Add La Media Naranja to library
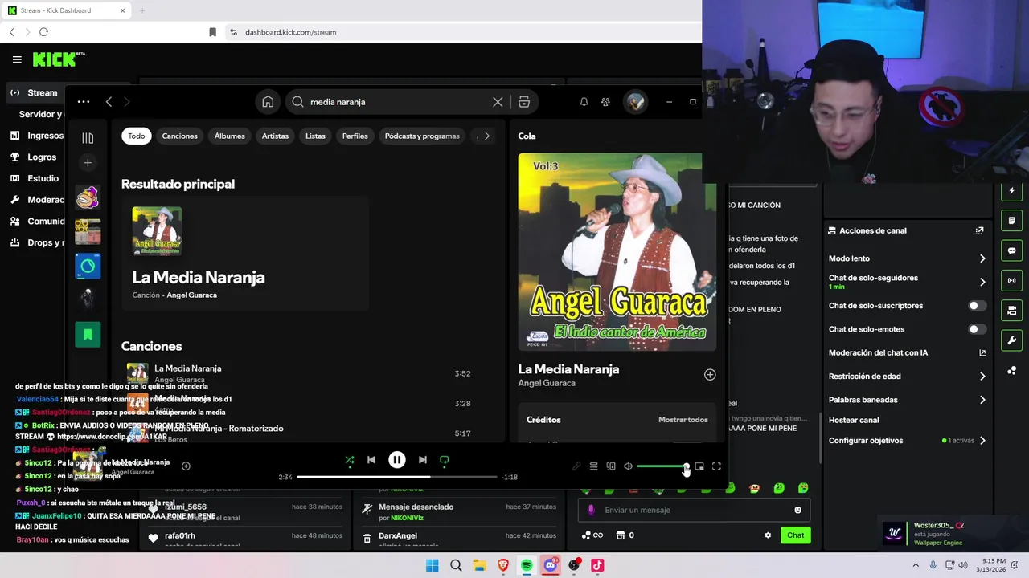The height and width of the screenshot is (578, 1029). pyautogui.click(x=710, y=375)
